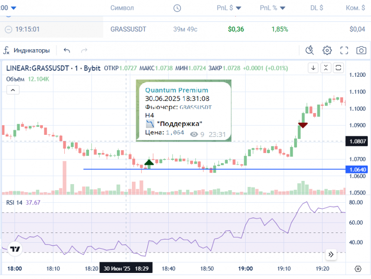Click the 1.1200 price axis label
371x279 pixels.
357,75
